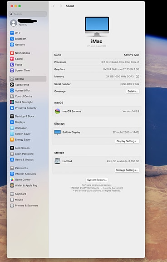
Task: Open coverage Details button
Action: (x=133, y=92)
